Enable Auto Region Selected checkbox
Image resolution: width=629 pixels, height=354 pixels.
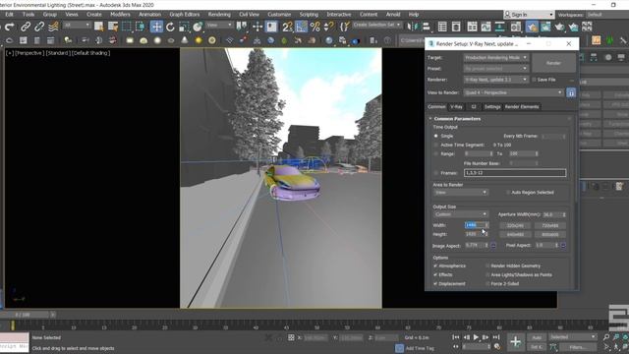[x=508, y=193]
